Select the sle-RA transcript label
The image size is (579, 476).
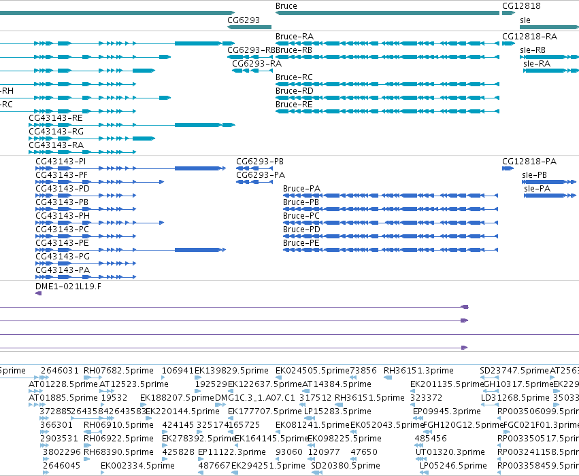pyautogui.click(x=537, y=64)
